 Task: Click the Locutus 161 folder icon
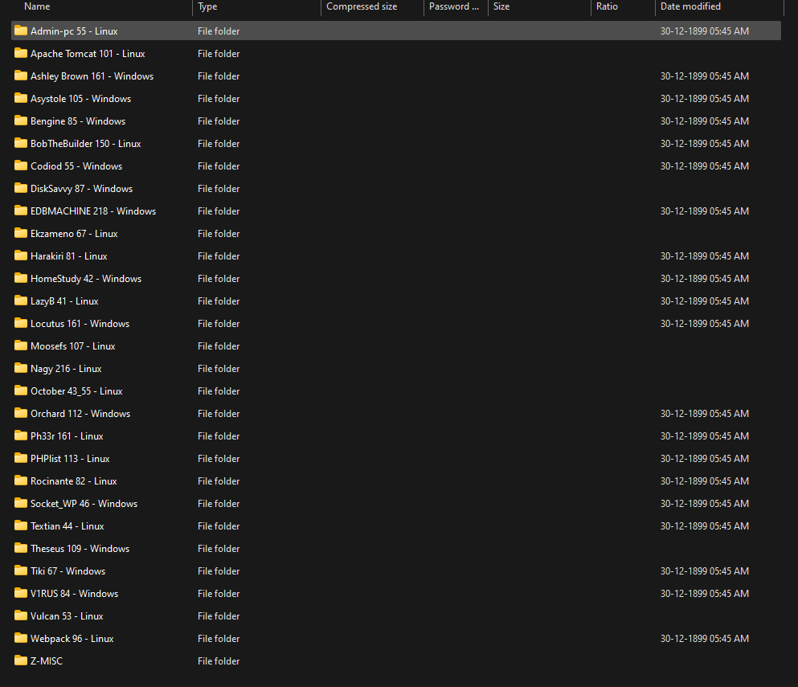click(x=21, y=323)
